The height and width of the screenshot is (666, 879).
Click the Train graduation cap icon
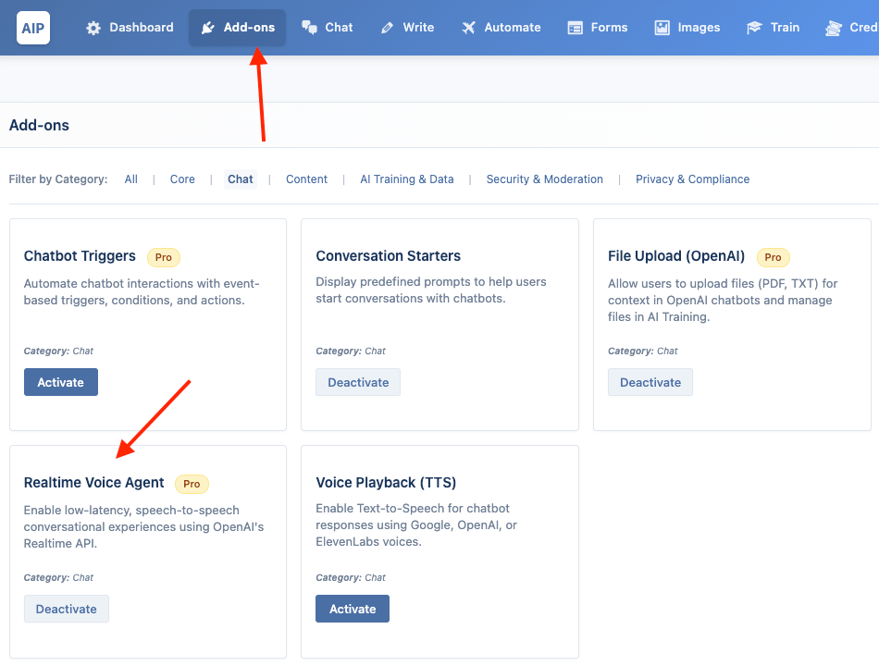coord(754,28)
